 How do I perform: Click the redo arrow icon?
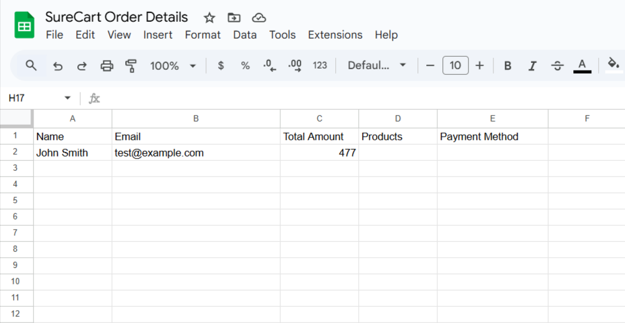(x=82, y=65)
